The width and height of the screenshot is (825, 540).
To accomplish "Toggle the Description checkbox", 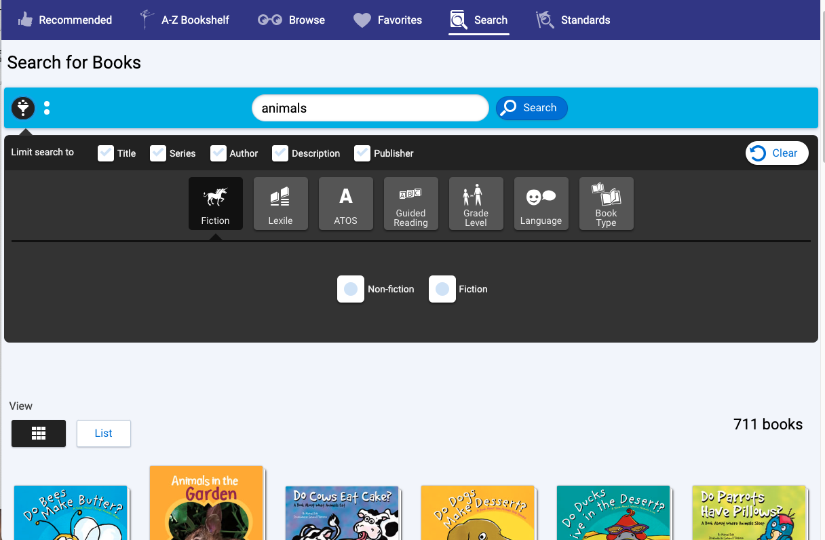I will tap(280, 153).
